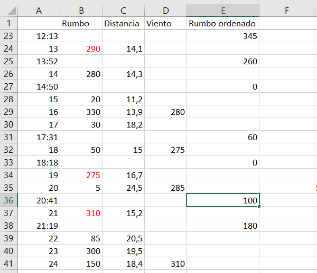
Task: Select cell with distance 18,4
Action: [123, 264]
